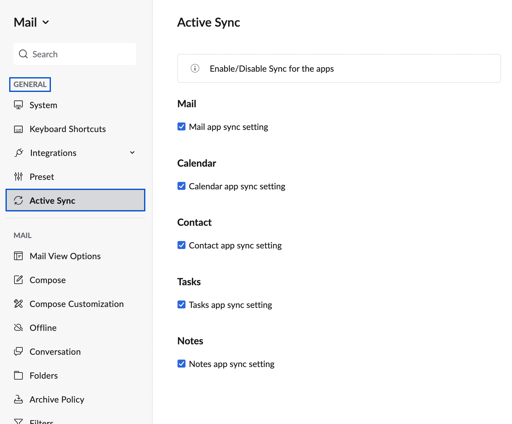512x424 pixels.
Task: Disable Calendar app sync setting checkbox
Action: point(181,186)
